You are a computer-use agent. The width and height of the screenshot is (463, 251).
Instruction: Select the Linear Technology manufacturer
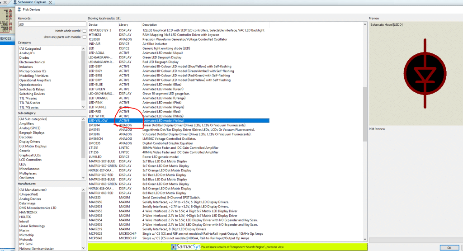(x=32, y=226)
